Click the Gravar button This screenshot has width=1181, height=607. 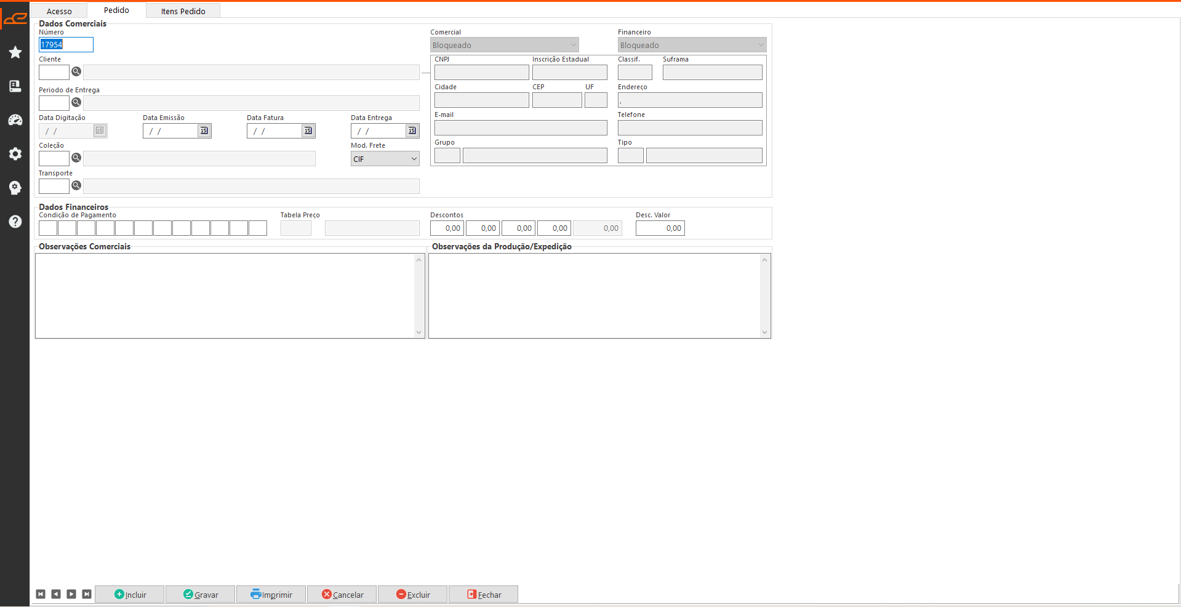point(201,595)
